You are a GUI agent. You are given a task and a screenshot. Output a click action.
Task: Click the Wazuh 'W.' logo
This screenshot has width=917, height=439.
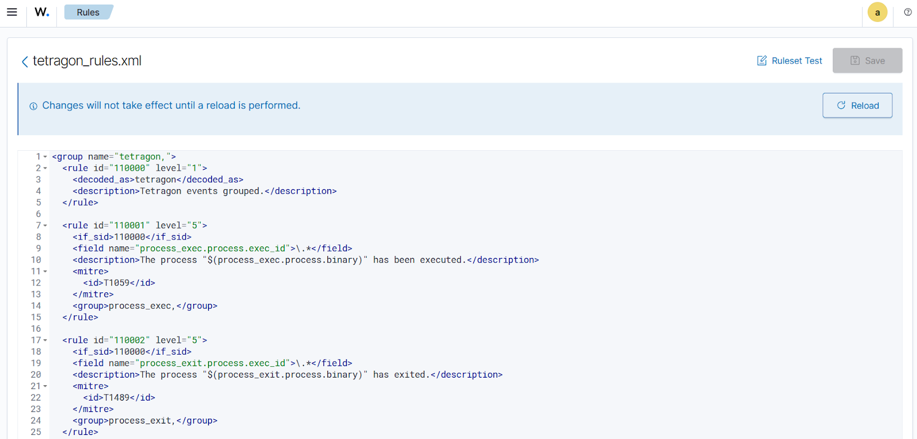[x=42, y=12]
